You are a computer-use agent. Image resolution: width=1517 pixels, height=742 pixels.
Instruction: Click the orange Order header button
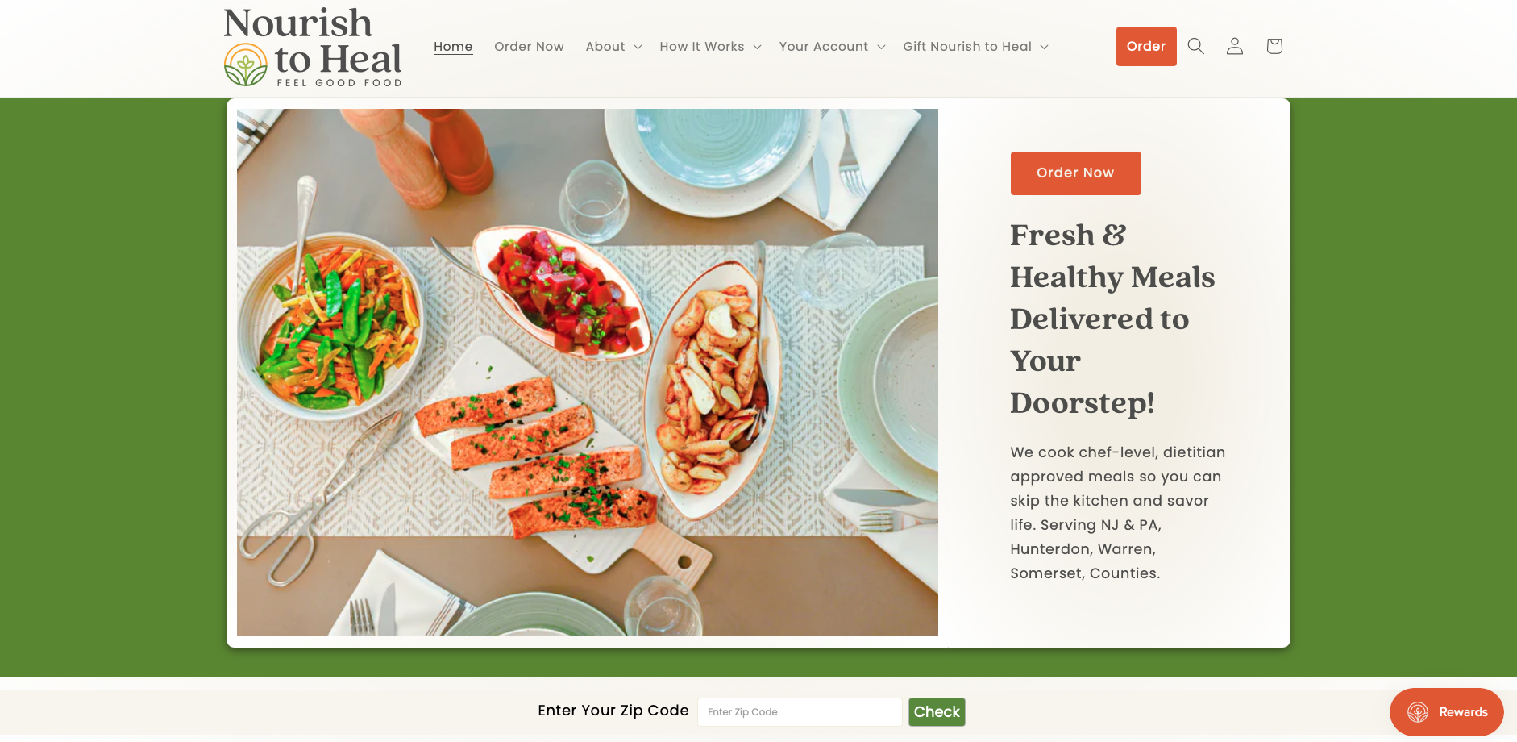(x=1146, y=46)
